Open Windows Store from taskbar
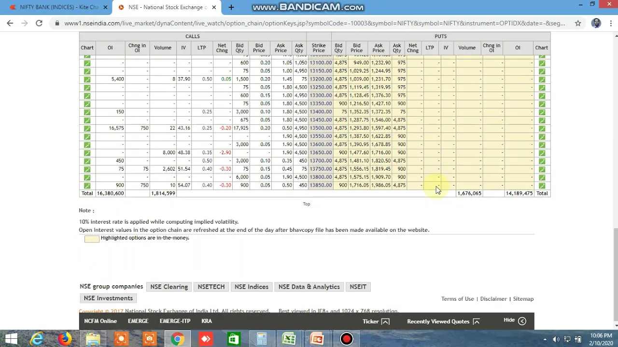Viewport: 618px width, 347px height. 234,339
